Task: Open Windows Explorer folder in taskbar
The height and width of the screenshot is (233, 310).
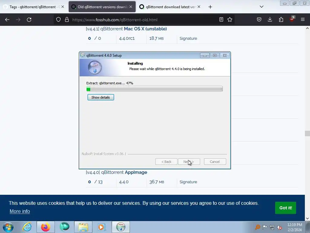Action: point(83,227)
